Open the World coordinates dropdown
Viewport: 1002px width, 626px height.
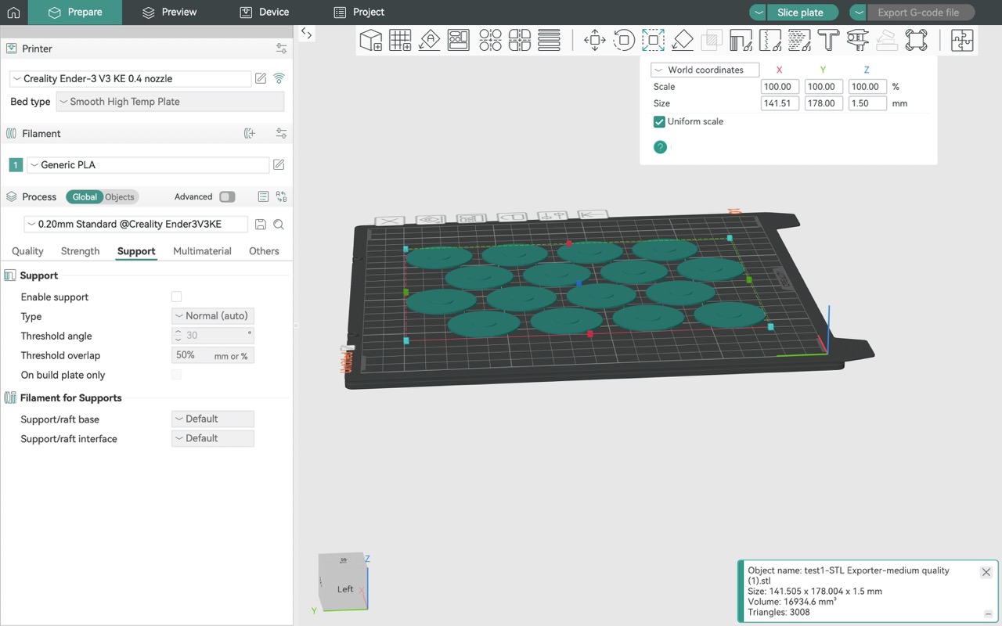(705, 70)
